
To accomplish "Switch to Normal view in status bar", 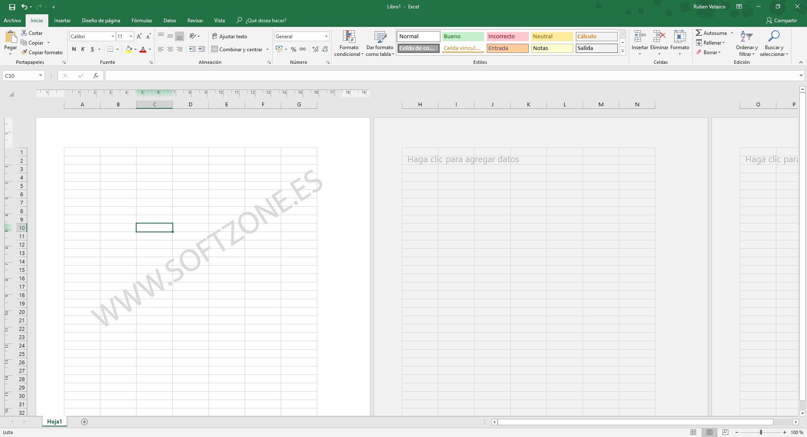I will (x=694, y=432).
